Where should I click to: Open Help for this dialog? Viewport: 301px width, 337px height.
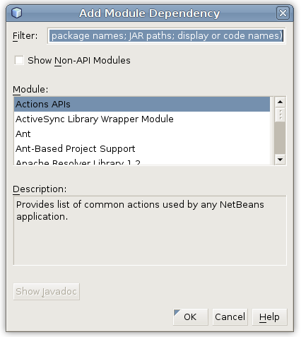point(269,317)
